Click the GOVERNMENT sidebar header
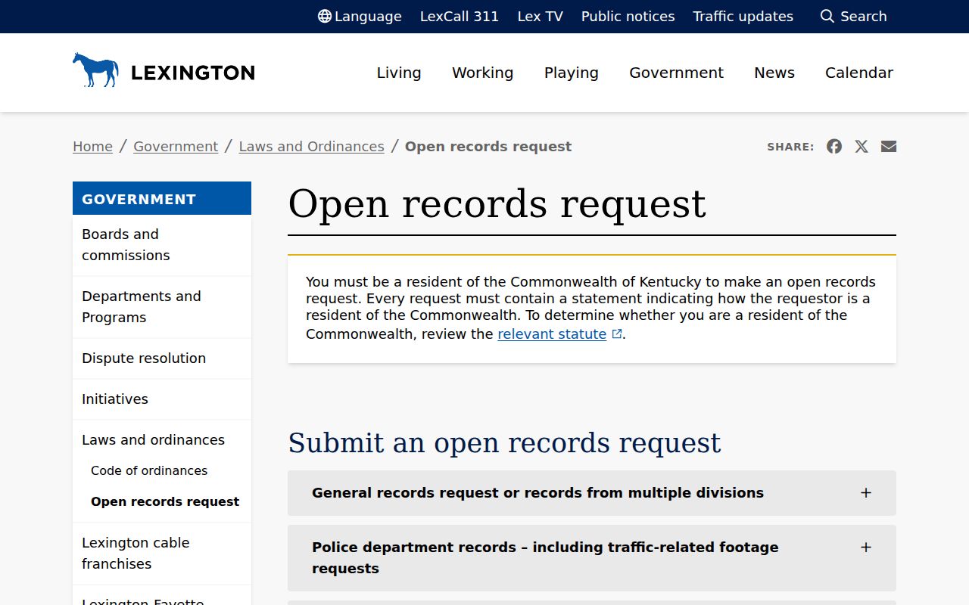Screen dimensions: 969x605 [162, 199]
